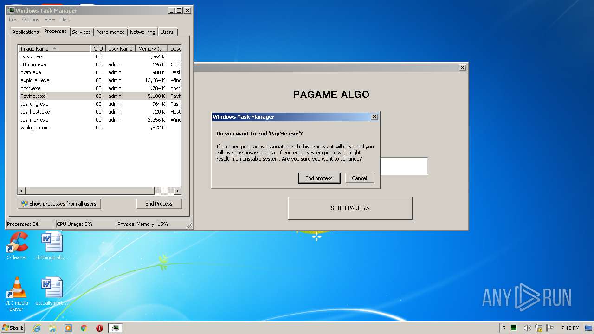Cancel the end process dialog
The width and height of the screenshot is (594, 334).
pyautogui.click(x=359, y=178)
